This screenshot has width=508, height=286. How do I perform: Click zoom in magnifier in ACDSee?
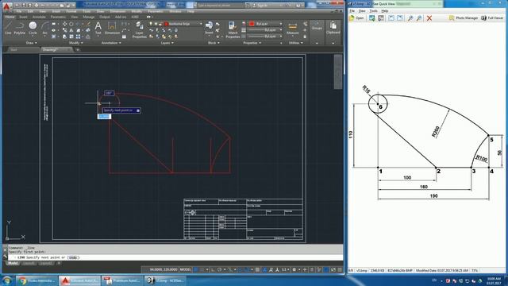tap(410, 18)
